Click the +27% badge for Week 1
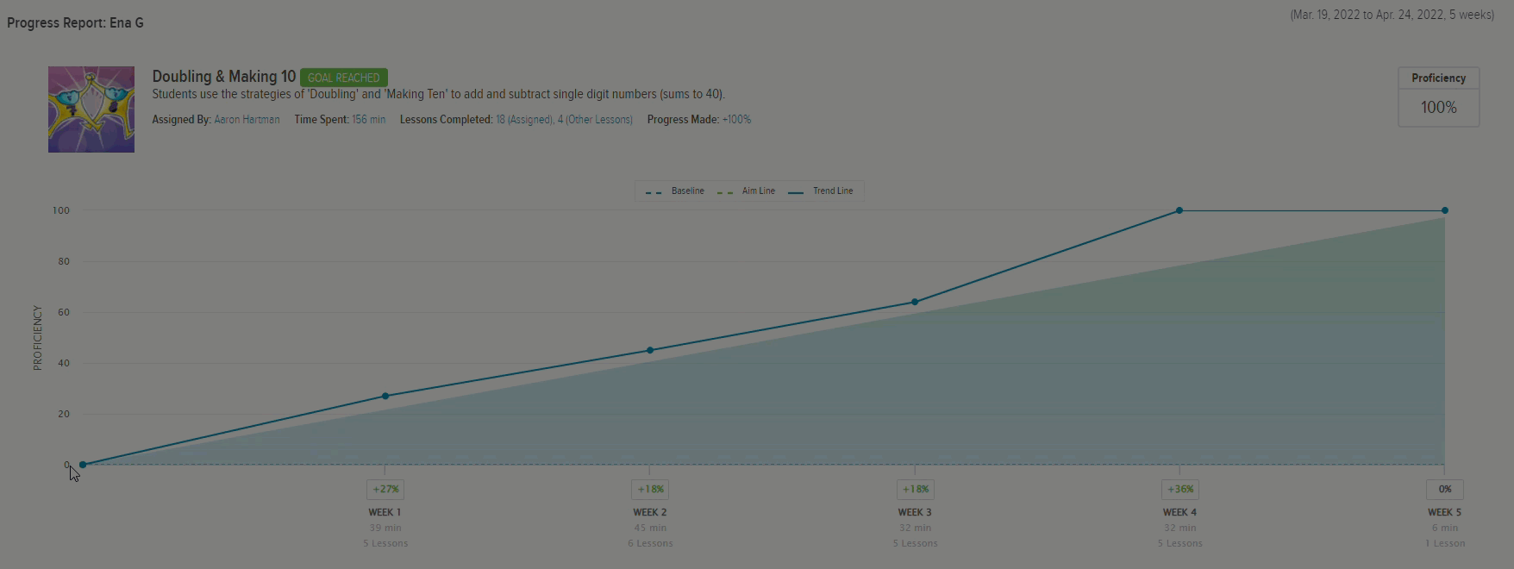Viewport: 1514px width, 569px height. [385, 489]
